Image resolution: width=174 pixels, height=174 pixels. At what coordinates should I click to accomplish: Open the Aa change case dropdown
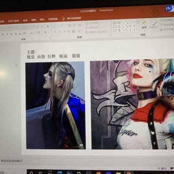pos(31,33)
